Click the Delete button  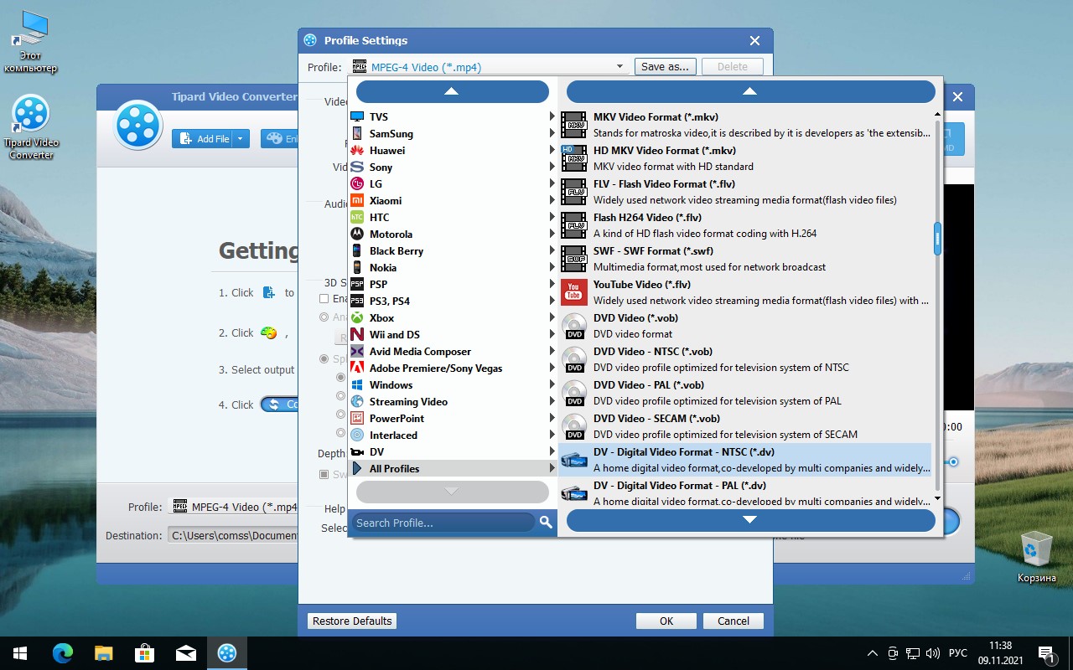(733, 66)
